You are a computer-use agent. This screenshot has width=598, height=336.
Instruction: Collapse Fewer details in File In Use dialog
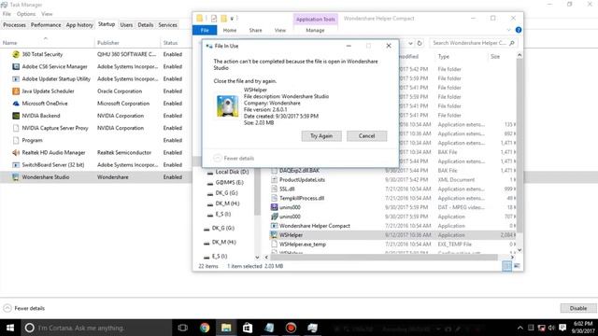point(234,158)
